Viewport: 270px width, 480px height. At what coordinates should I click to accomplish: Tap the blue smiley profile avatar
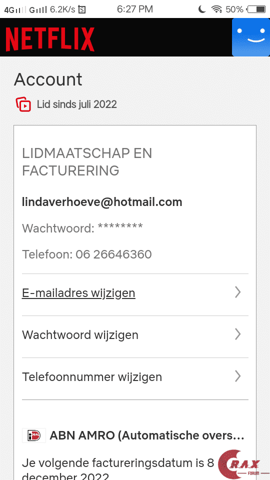tap(250, 37)
